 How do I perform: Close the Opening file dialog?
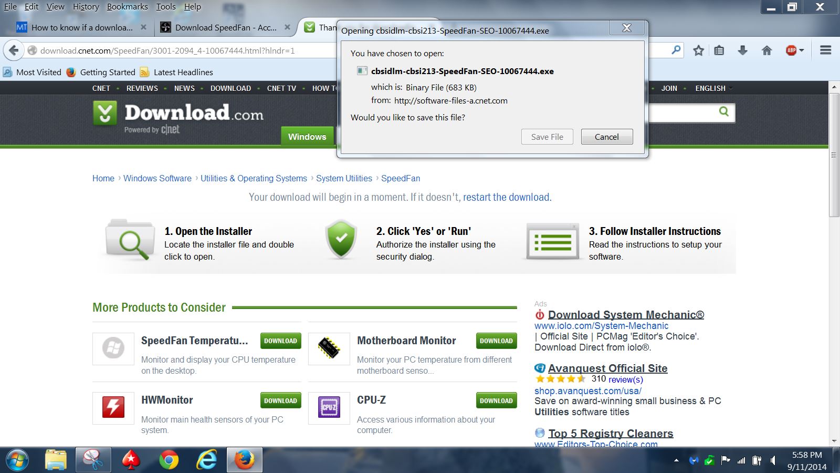pyautogui.click(x=627, y=28)
